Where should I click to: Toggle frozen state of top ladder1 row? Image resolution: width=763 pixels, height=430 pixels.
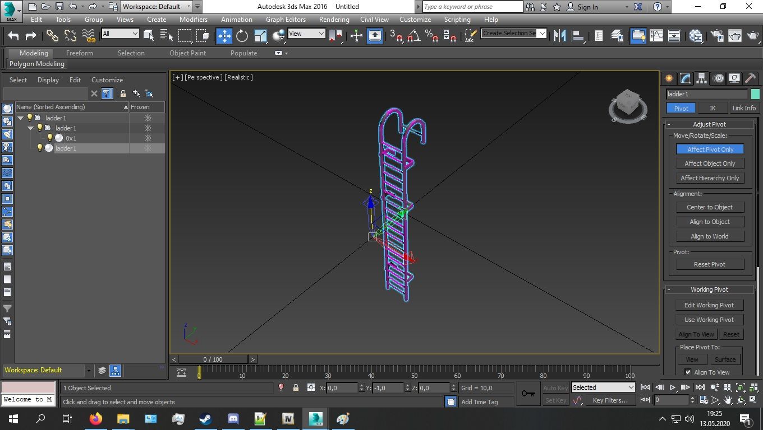148,118
